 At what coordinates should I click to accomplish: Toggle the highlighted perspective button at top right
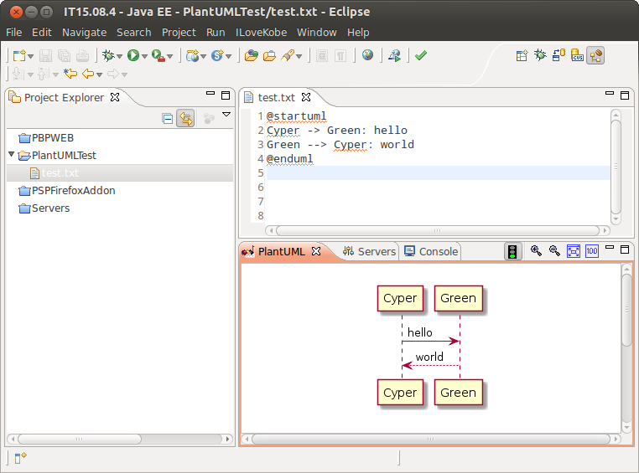(x=595, y=56)
